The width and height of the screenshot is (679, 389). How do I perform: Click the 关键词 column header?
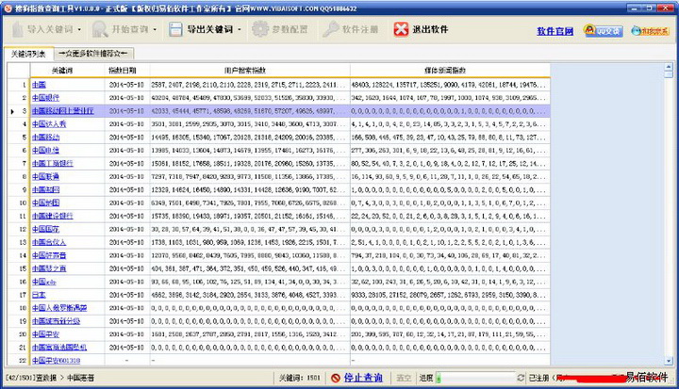click(67, 70)
